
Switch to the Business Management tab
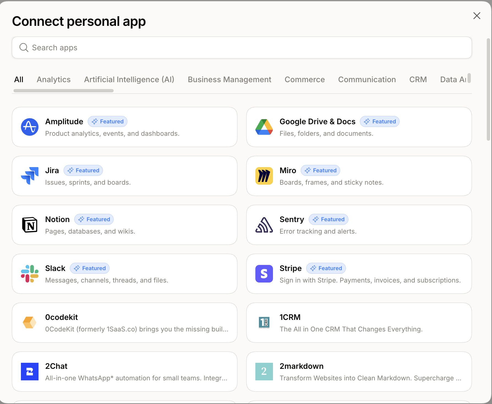tap(229, 79)
